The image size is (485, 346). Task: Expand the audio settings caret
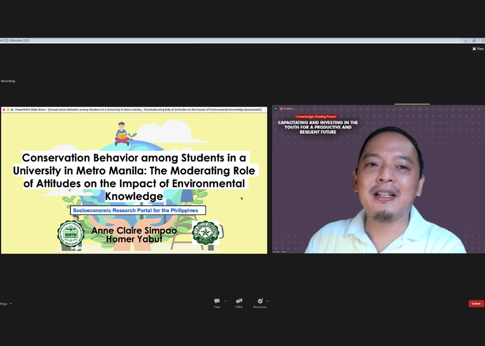(x=11, y=304)
